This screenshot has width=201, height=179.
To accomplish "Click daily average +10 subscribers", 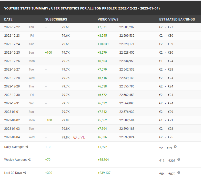I will pyautogui.click(x=48, y=147).
